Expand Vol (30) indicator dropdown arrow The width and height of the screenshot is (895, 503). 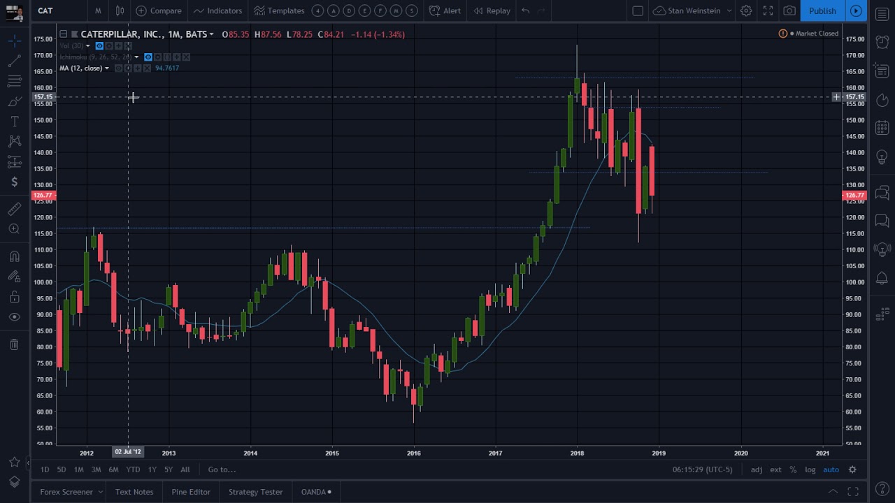88,46
